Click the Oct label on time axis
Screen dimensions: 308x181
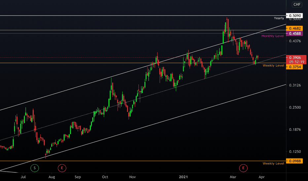tap(105, 177)
